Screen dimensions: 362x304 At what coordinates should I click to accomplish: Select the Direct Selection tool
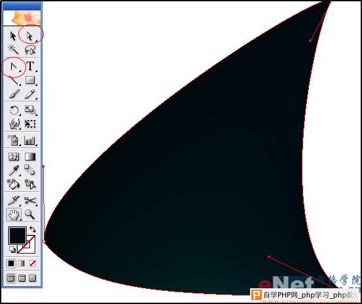tap(30, 36)
